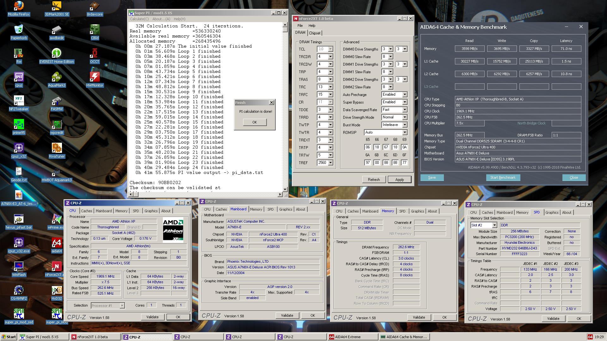Launch the AquaMark3 desktop shortcut
This screenshot has width=607, height=341.
57,80
